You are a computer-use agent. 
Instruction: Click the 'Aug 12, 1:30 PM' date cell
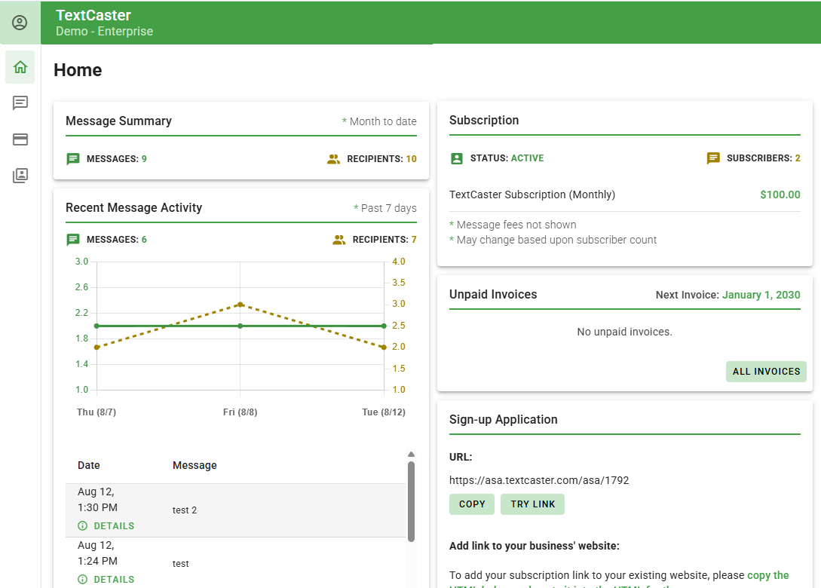97,500
